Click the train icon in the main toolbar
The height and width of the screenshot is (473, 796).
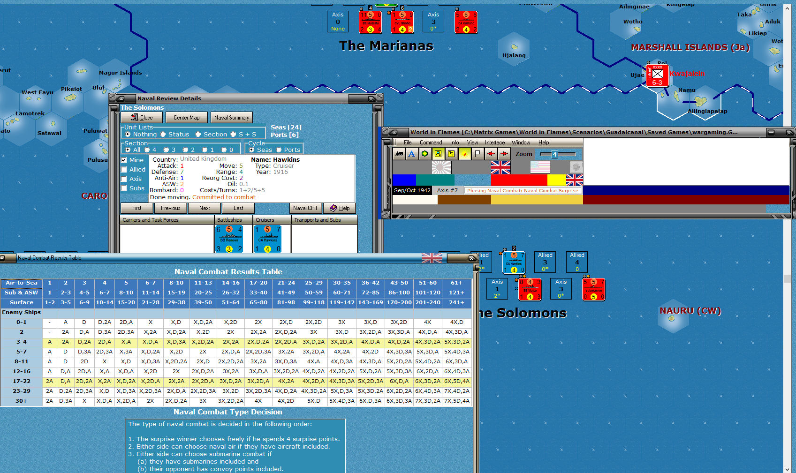(x=399, y=154)
